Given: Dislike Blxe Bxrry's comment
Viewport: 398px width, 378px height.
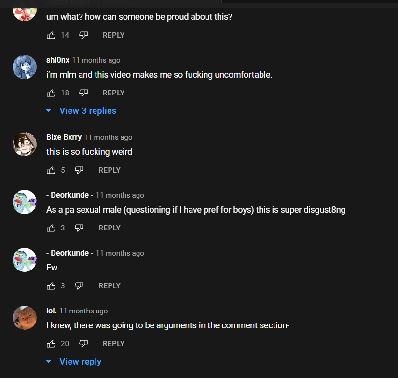Looking at the screenshot, I should coord(79,170).
